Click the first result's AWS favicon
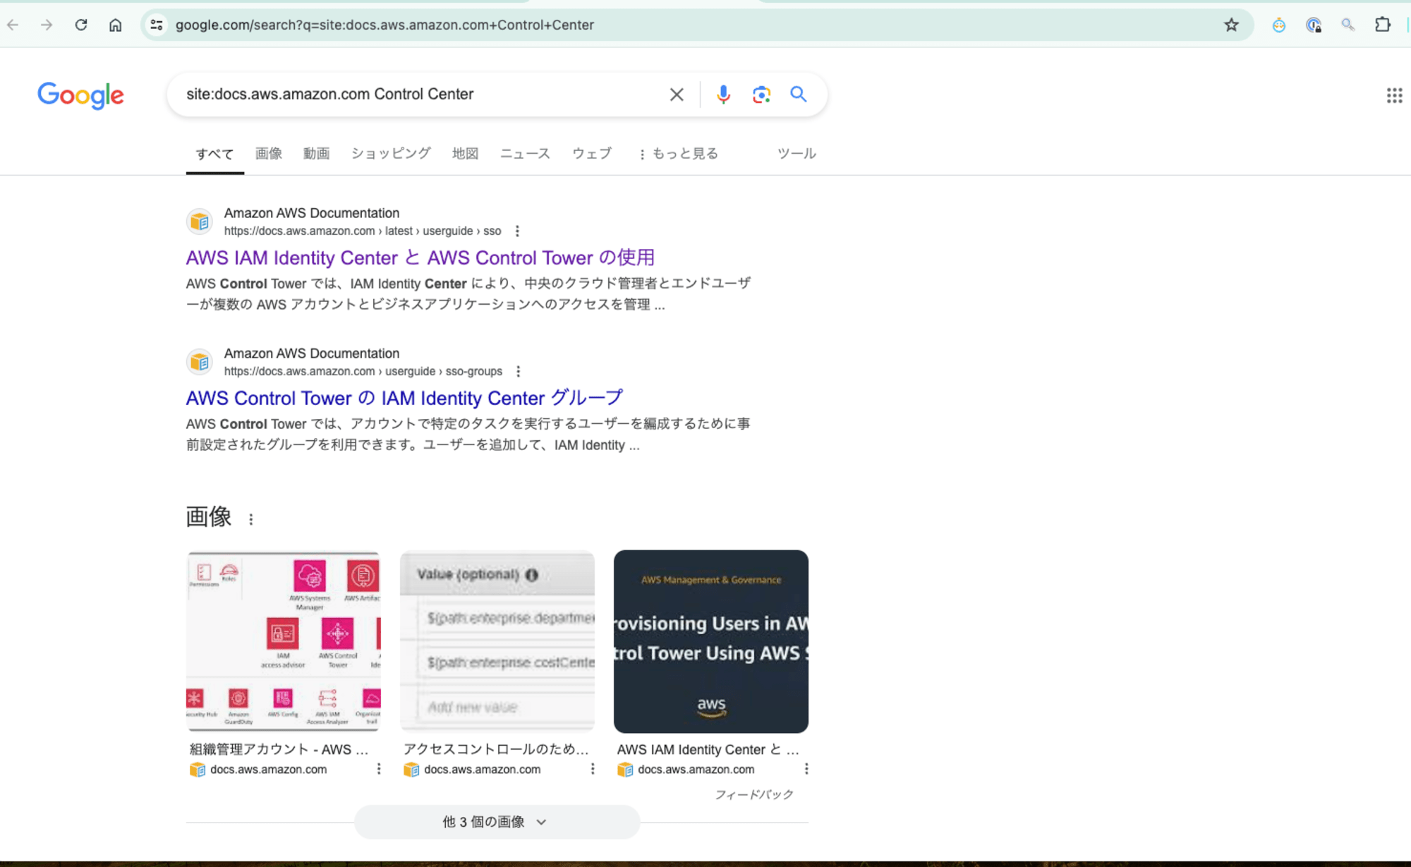Image resolution: width=1411 pixels, height=867 pixels. click(200, 222)
